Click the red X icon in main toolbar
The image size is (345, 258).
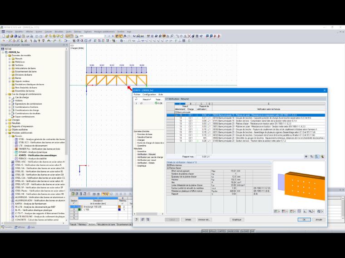[189, 36]
